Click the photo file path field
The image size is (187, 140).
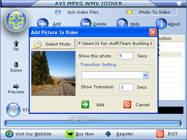point(115,44)
